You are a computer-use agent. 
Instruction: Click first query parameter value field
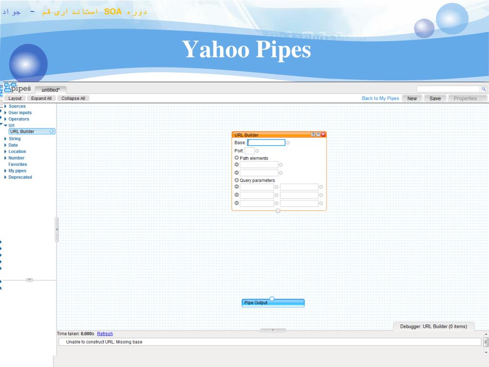[299, 187]
